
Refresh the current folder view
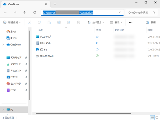point(35,12)
